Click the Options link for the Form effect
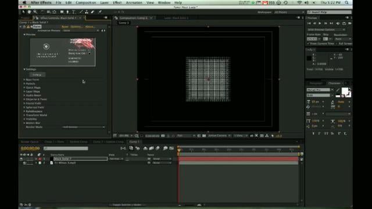Viewport: 372px width, 209px height. (76, 27)
